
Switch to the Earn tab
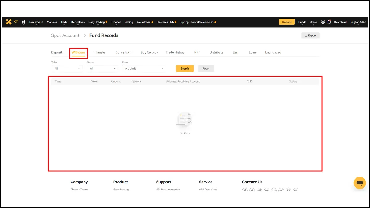[x=236, y=52]
